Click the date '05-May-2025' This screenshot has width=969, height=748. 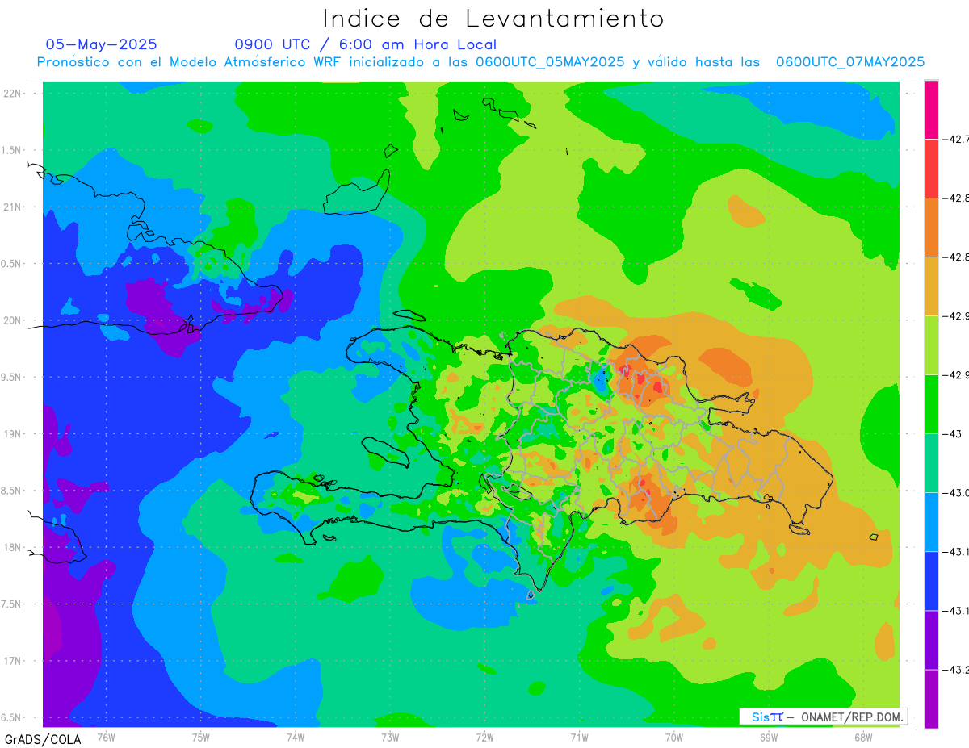[102, 44]
